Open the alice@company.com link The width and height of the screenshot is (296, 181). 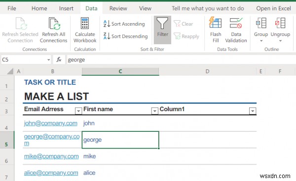click(x=51, y=173)
